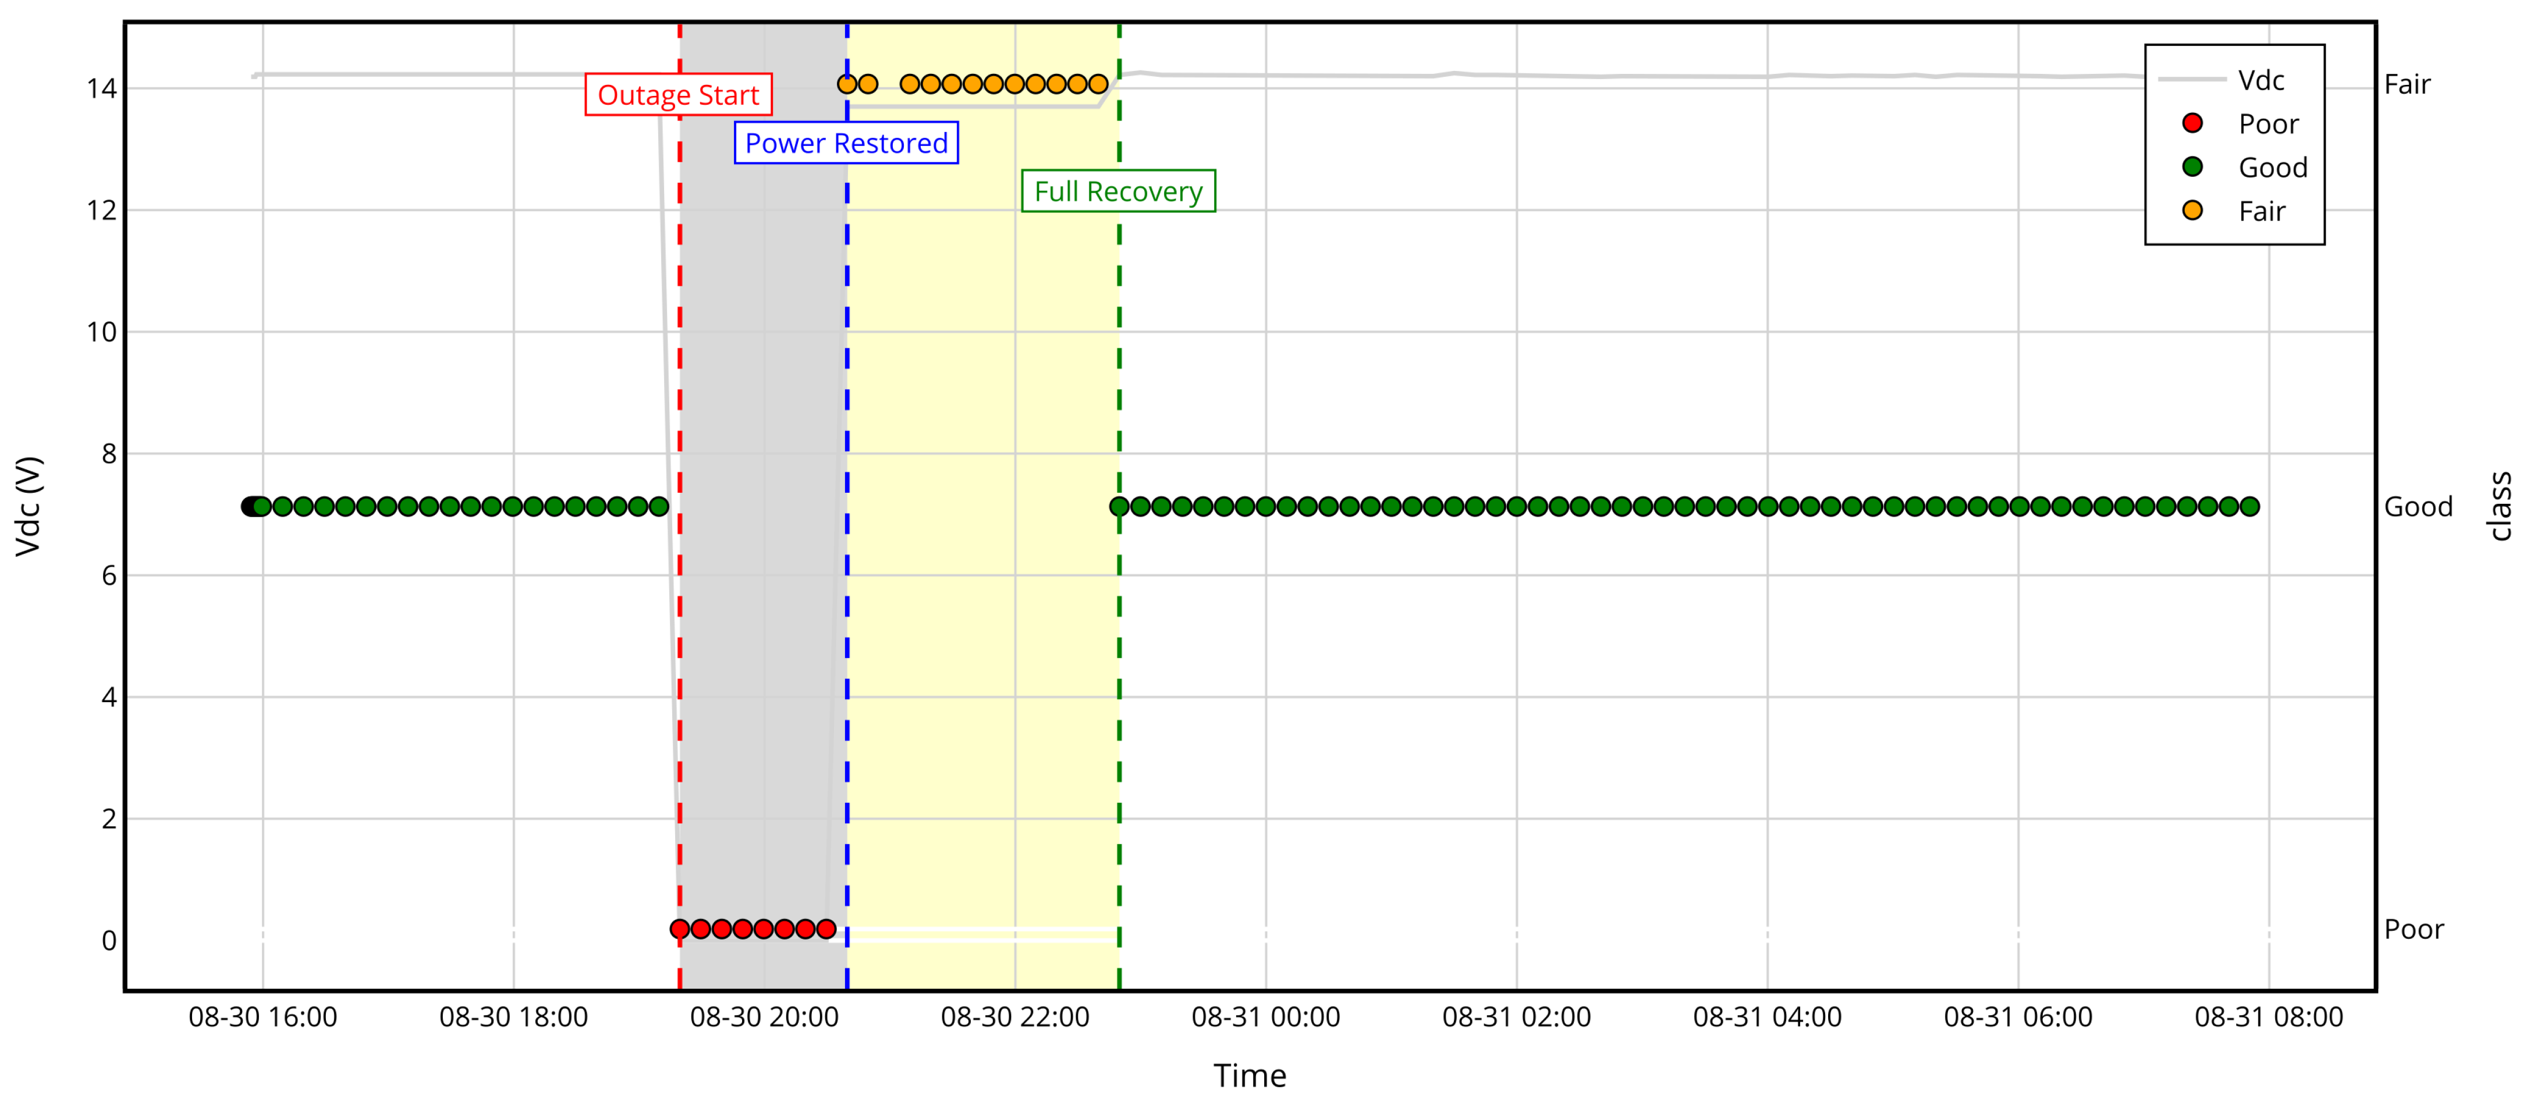Viewport: 2523px width, 1100px height.
Task: Click the Time x-axis title
Action: click(x=1249, y=1076)
